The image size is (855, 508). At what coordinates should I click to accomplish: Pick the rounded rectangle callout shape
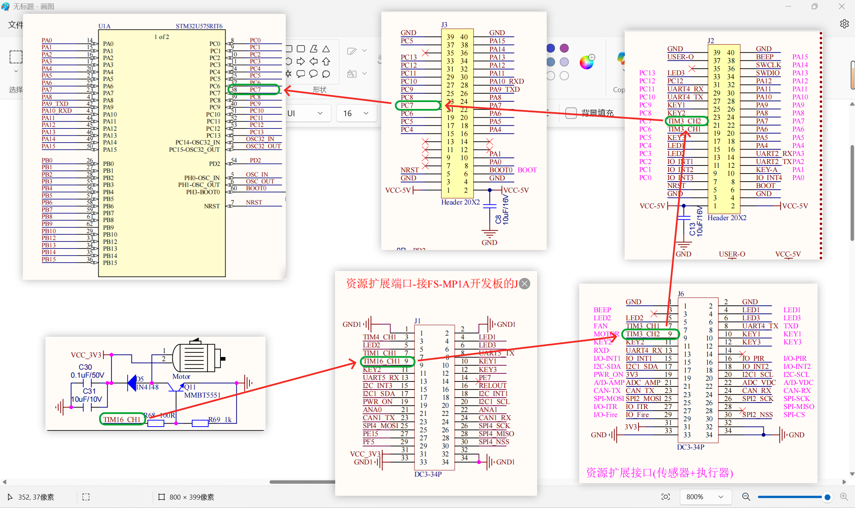(x=301, y=74)
